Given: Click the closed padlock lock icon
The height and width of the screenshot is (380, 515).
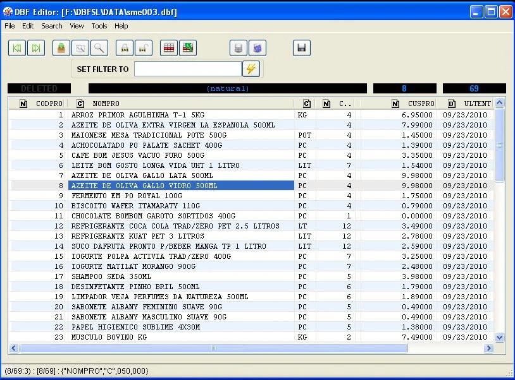Looking at the screenshot, I should pyautogui.click(x=125, y=48).
